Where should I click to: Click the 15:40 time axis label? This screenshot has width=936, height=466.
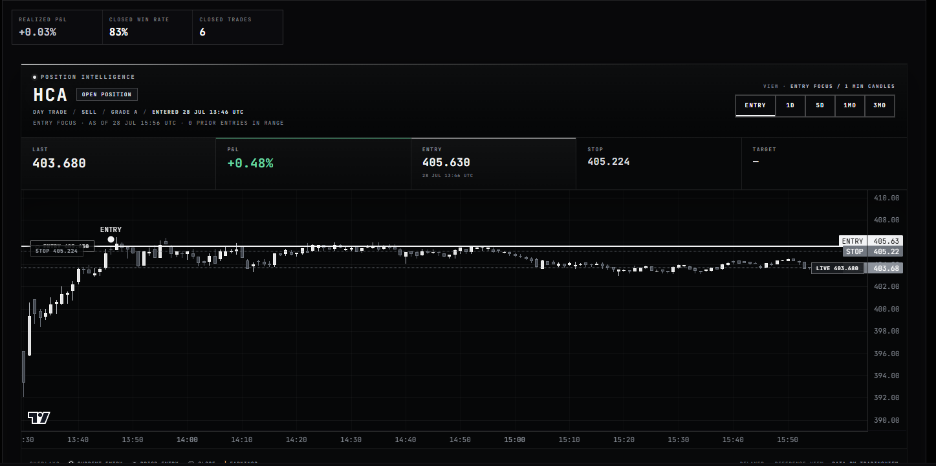[733, 440]
